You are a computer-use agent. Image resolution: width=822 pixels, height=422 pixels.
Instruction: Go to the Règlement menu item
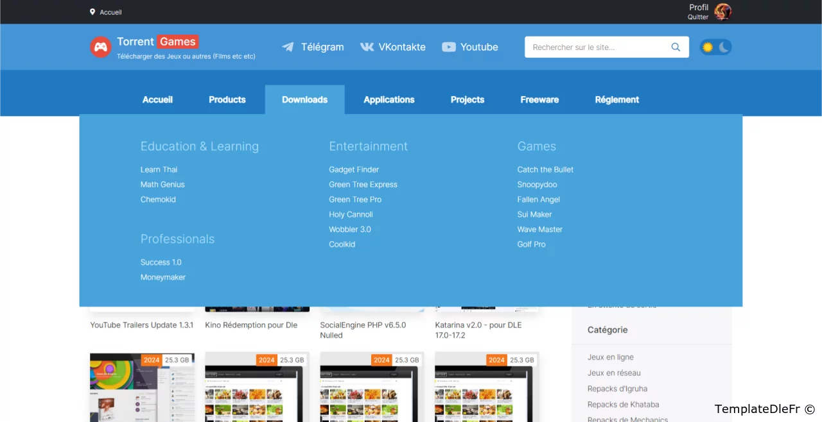pos(616,99)
